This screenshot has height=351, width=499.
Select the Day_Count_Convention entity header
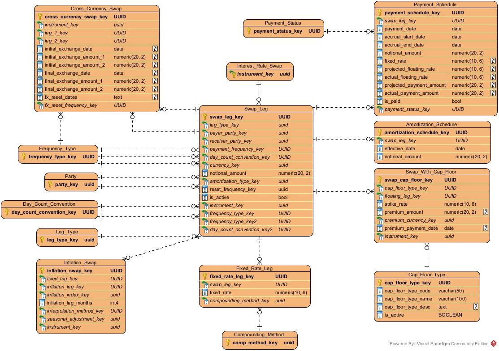pos(50,204)
